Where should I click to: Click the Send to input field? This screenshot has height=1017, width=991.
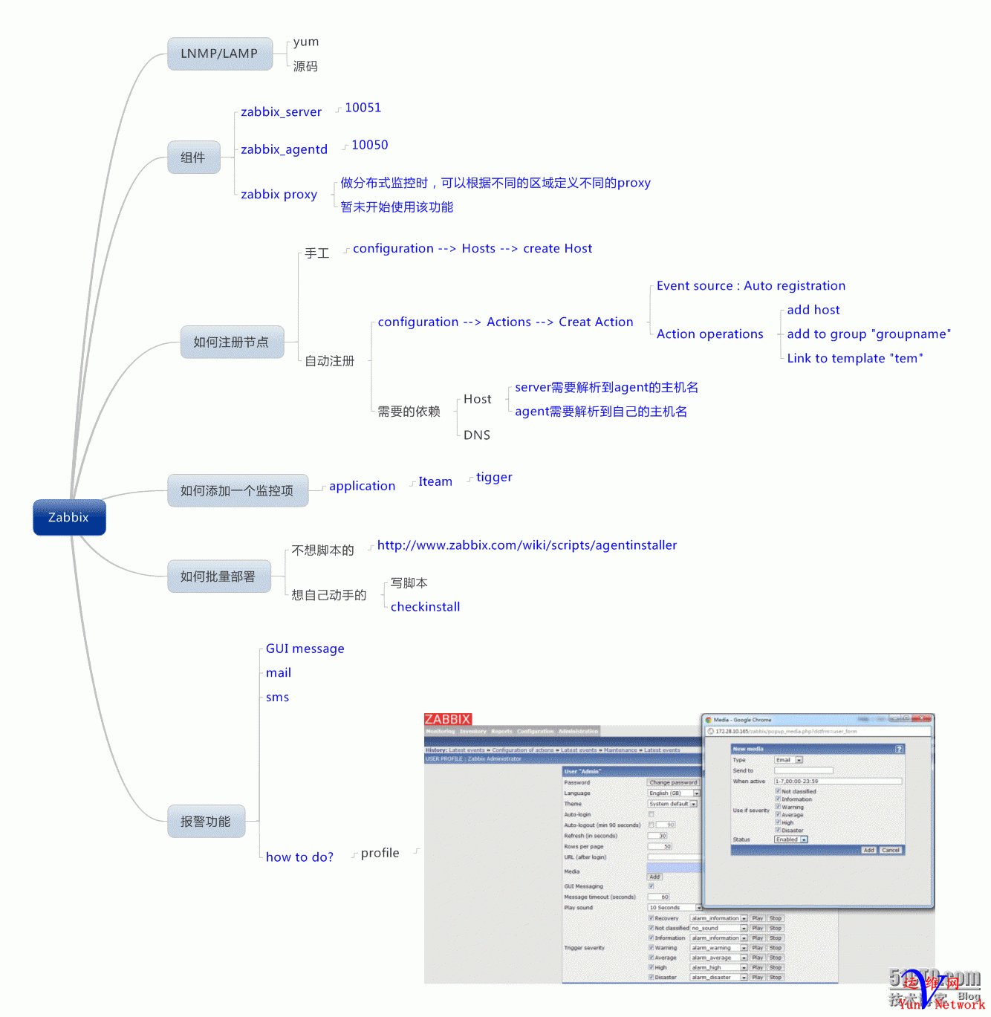pos(804,771)
